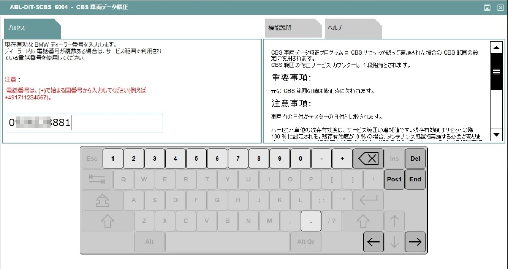Tap the Pos1 key
The width and height of the screenshot is (508, 269).
[394, 179]
